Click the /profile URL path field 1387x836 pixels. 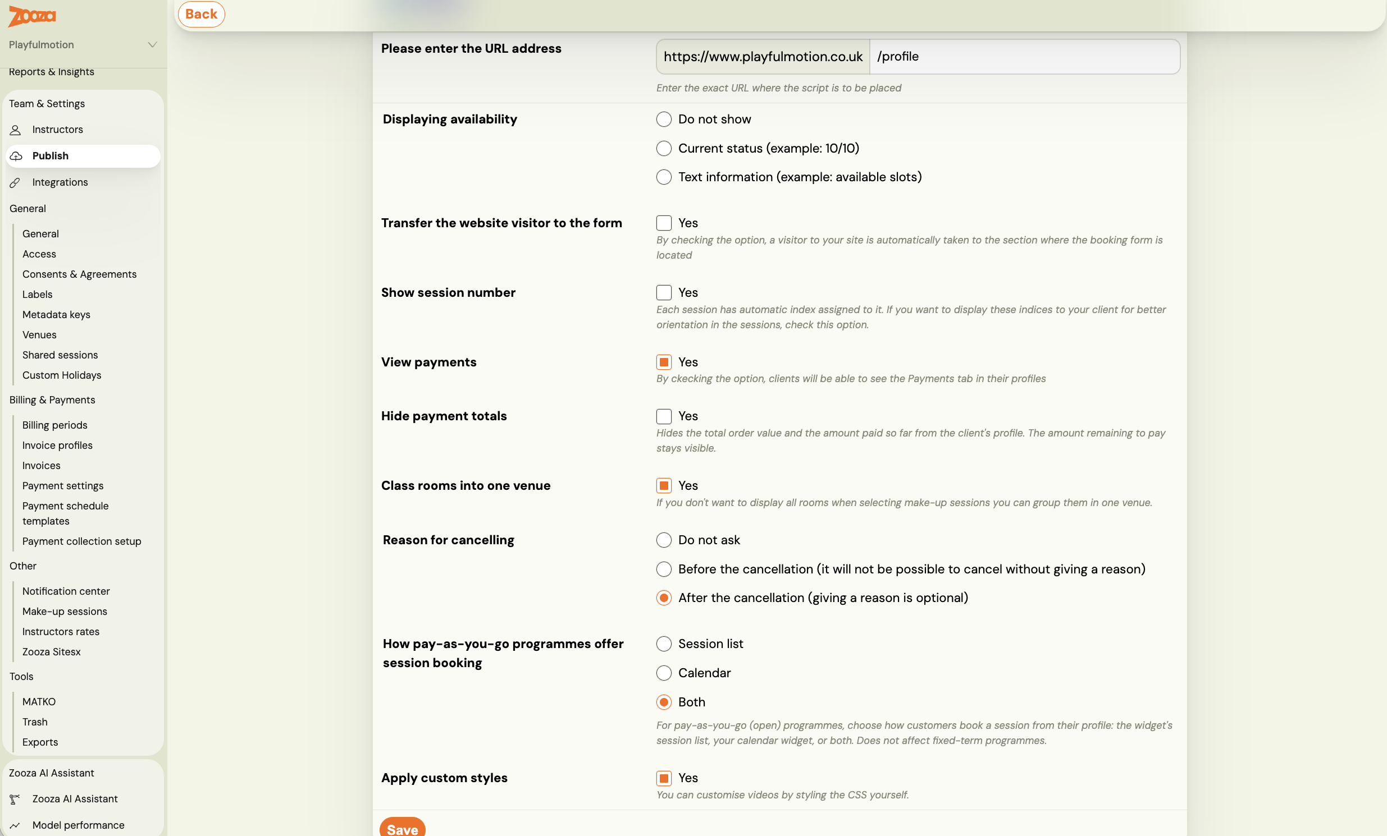click(x=1024, y=57)
